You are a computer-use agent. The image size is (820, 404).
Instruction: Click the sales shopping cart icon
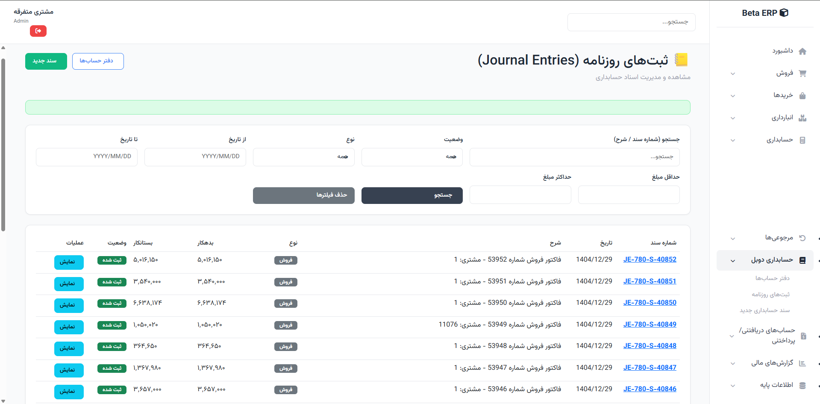pos(802,74)
